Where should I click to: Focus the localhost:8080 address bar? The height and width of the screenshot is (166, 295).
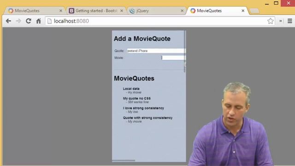(x=160, y=21)
